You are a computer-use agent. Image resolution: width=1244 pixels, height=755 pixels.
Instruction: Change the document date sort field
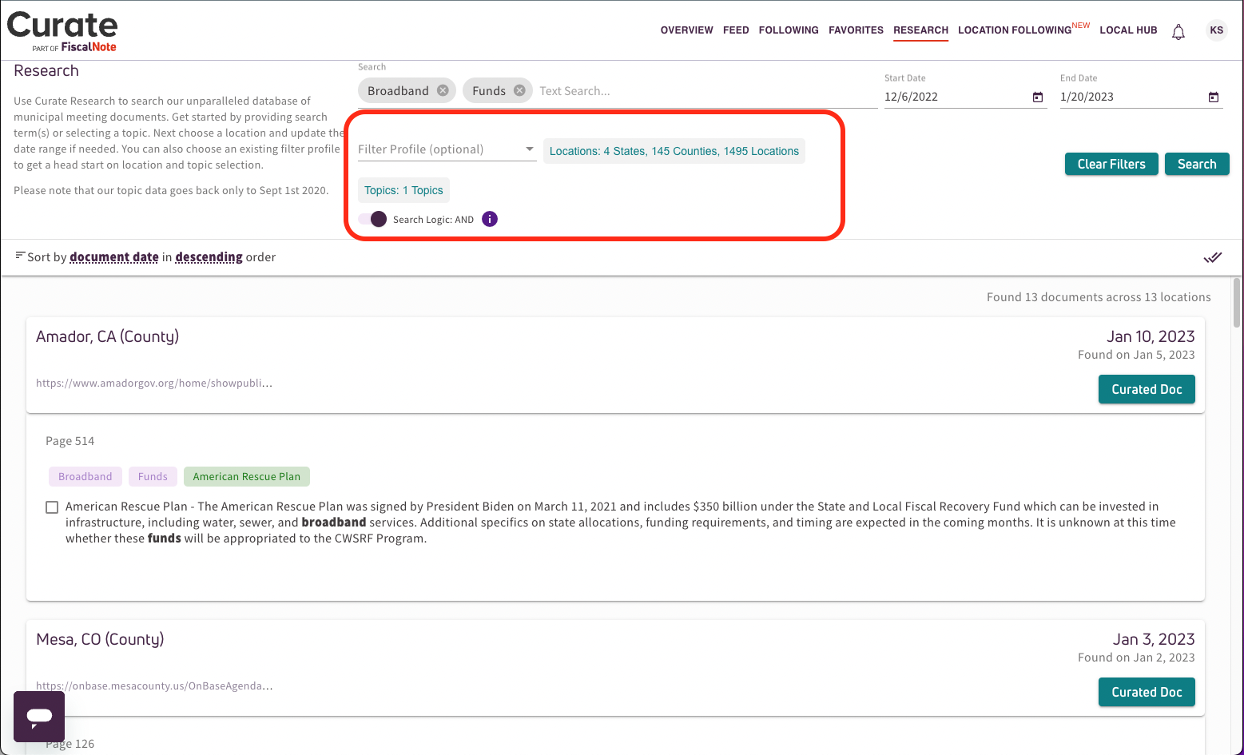pyautogui.click(x=114, y=257)
